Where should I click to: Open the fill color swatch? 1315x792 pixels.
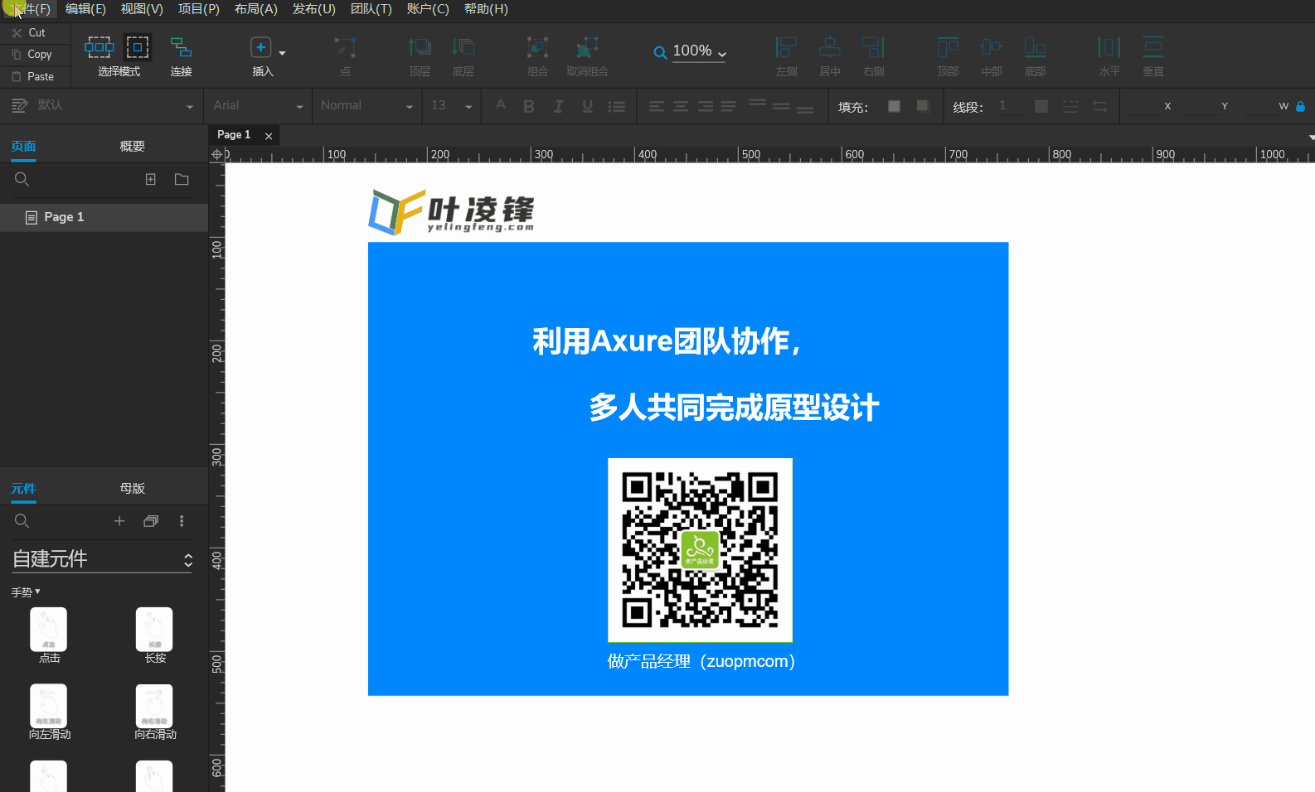pyautogui.click(x=894, y=106)
